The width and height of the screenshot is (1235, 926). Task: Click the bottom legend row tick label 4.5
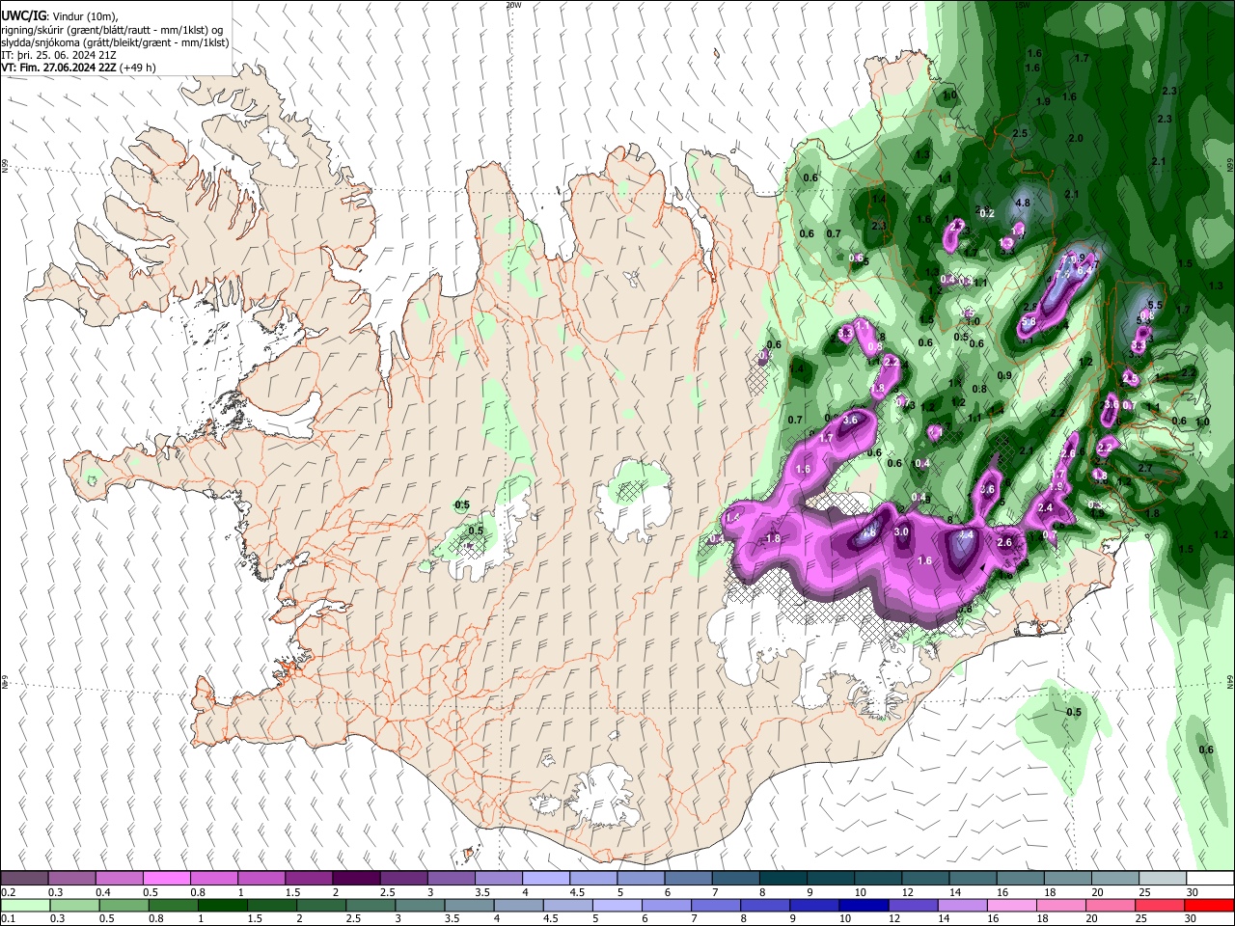[550, 919]
